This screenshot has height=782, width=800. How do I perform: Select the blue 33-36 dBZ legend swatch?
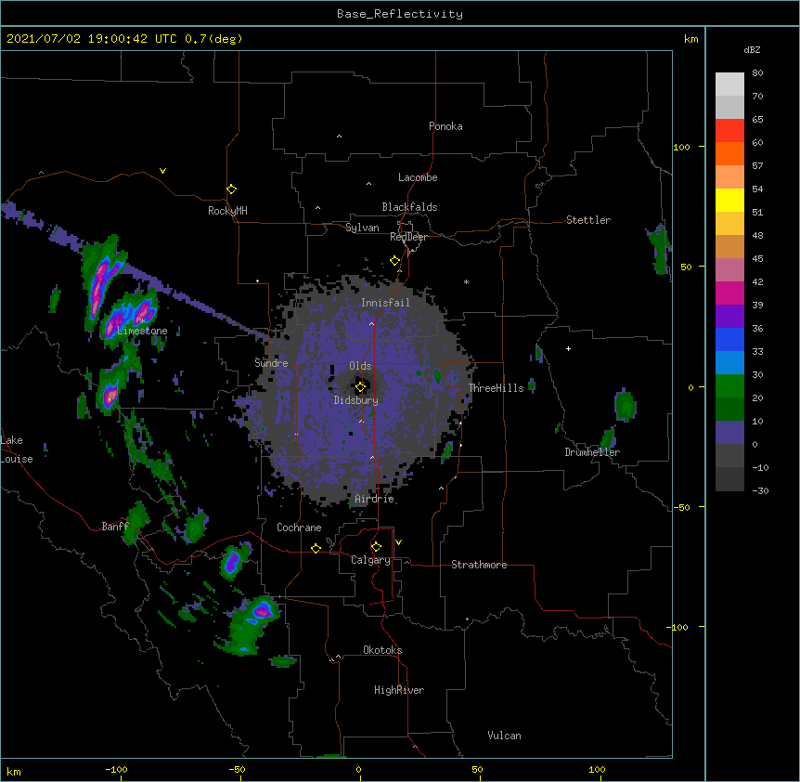coord(729,339)
